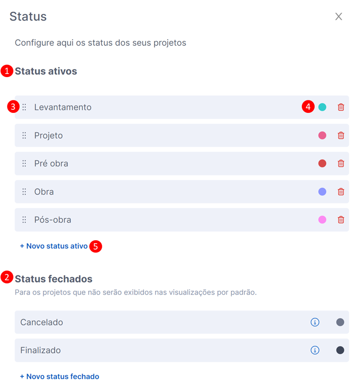Click trash icon for Projeto status
This screenshot has width=362, height=383.
coord(341,135)
